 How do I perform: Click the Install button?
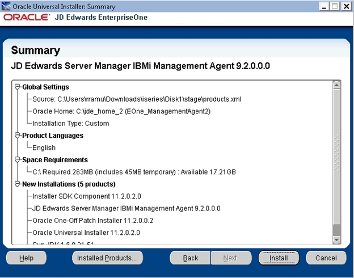tap(279, 258)
